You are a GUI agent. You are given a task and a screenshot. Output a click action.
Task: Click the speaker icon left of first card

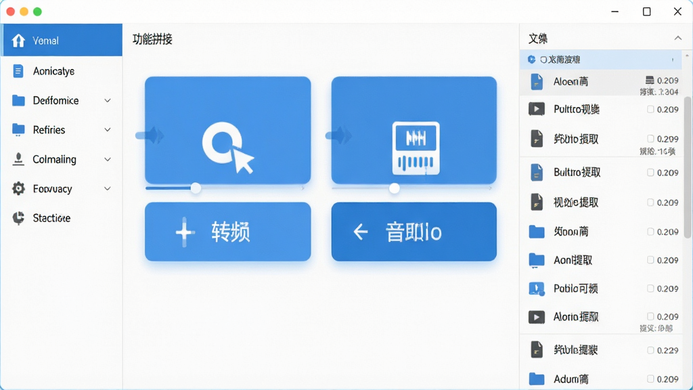150,135
